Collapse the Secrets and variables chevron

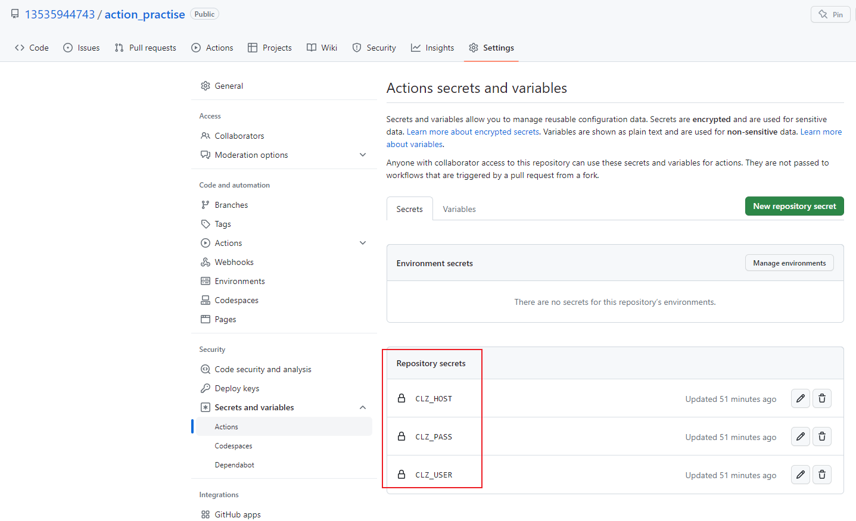coord(363,407)
